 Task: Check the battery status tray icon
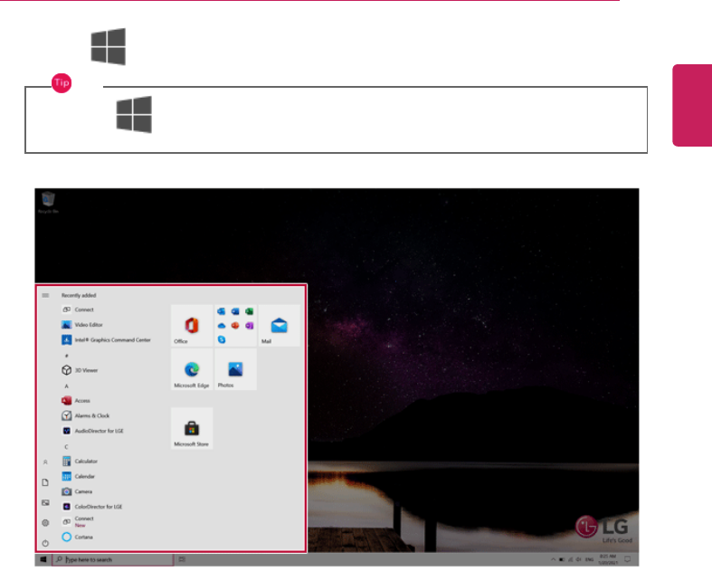562,559
